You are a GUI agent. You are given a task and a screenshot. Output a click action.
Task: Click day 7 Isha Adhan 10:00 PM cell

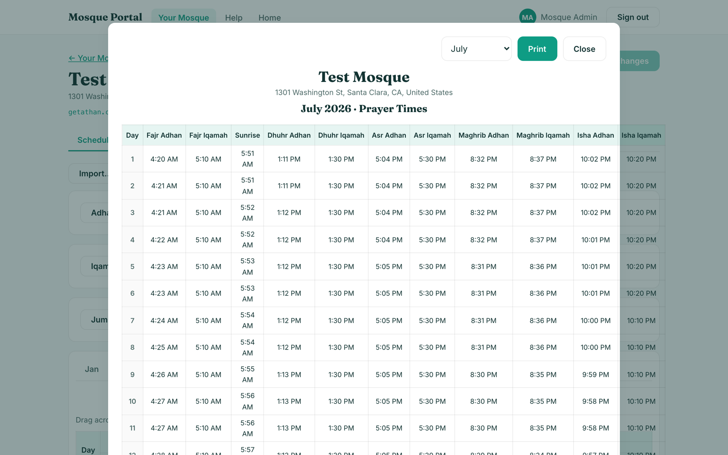click(595, 321)
